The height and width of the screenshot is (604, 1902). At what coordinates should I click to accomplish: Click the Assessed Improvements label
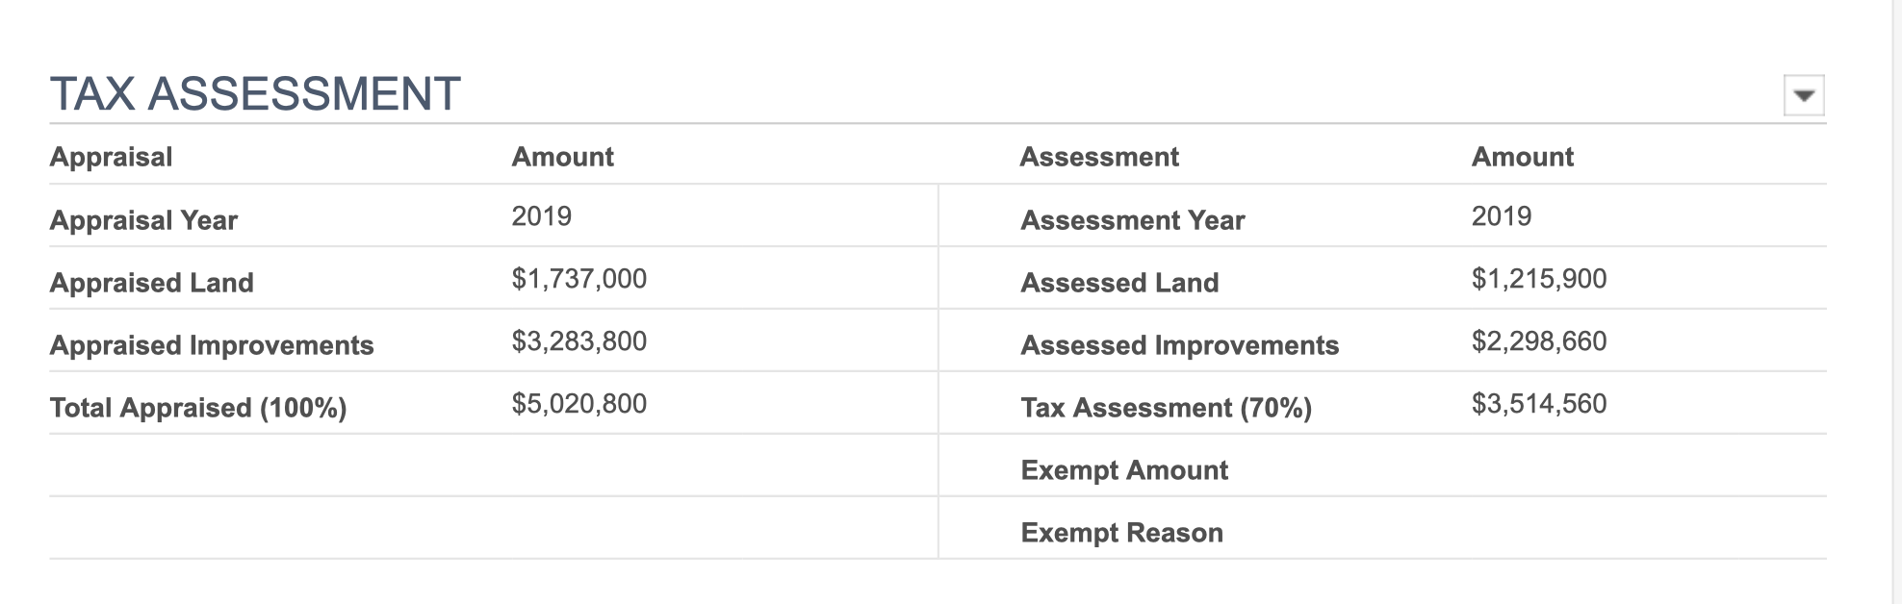click(1180, 345)
